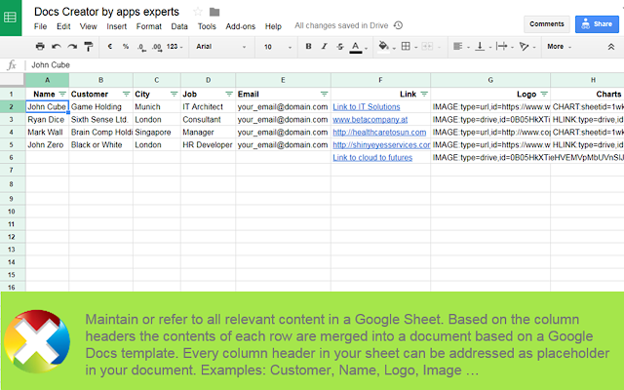Viewport: 624px width, 390px height.
Task: Open the Google Sheets home icon
Action: [11, 18]
